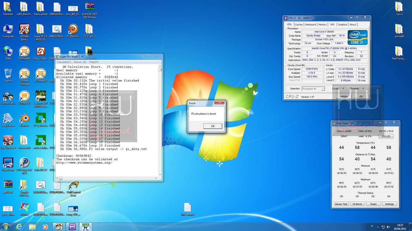Click the 0:01:20 timer button in Real Temp
The width and height of the screenshot is (412, 231).
click(x=386, y=136)
